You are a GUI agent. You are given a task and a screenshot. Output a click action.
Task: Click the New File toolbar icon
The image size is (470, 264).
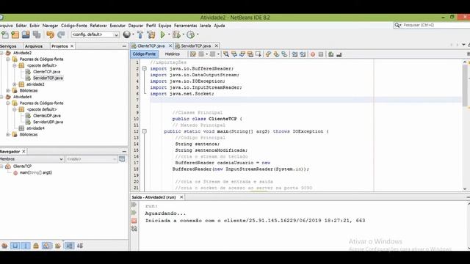(4, 34)
